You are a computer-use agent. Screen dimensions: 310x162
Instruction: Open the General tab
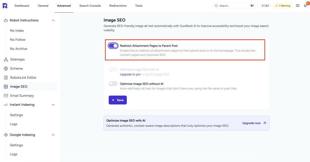(43, 6)
